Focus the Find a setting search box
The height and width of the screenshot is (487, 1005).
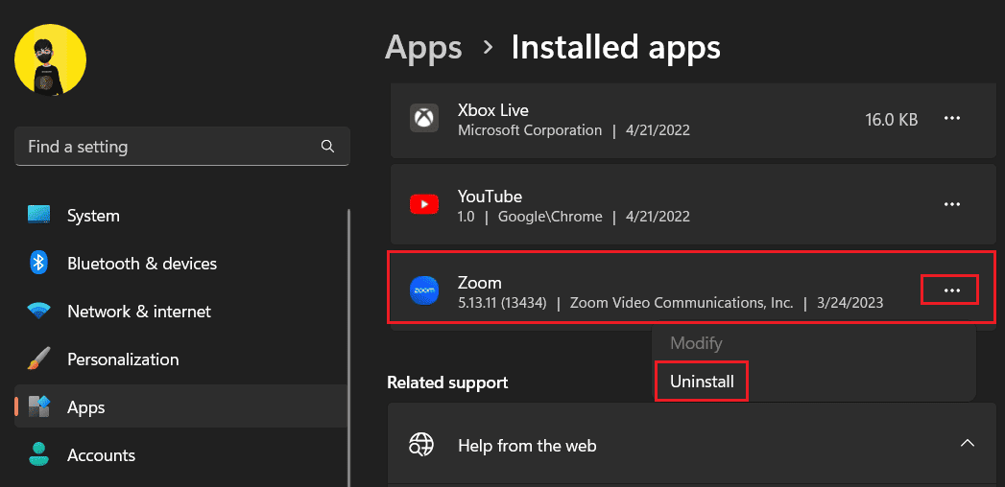182,147
